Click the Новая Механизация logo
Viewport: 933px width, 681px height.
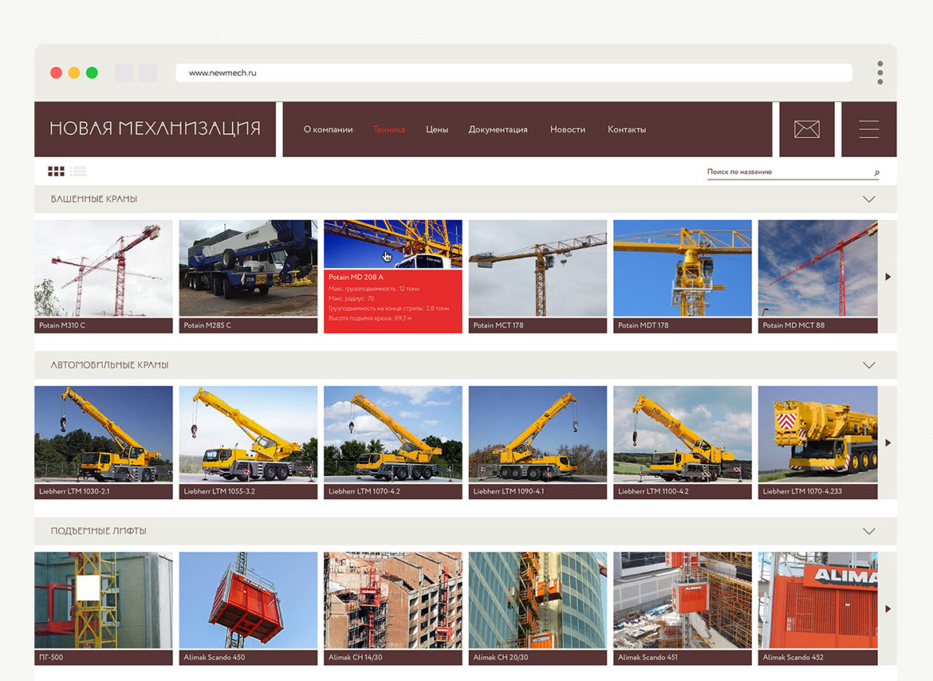(155, 128)
